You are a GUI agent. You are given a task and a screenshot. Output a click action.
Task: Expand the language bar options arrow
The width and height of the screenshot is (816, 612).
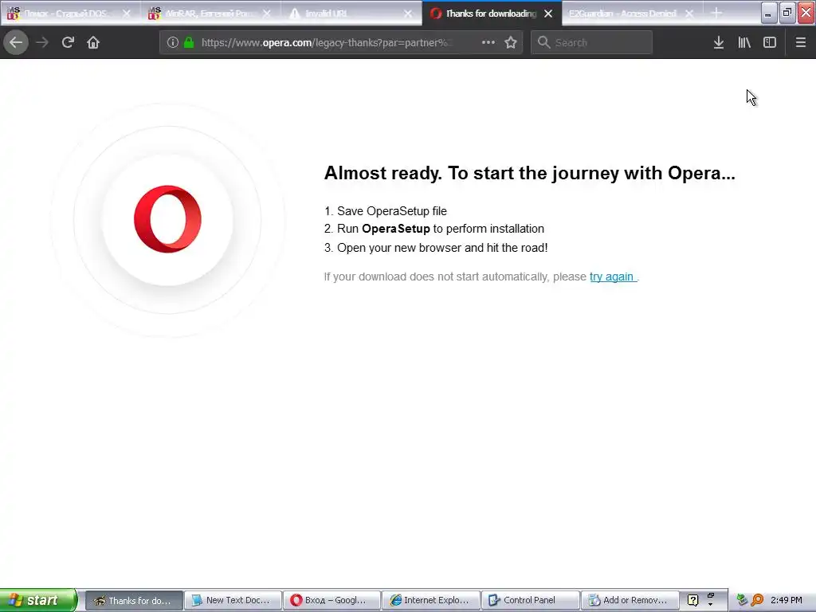coord(710,605)
